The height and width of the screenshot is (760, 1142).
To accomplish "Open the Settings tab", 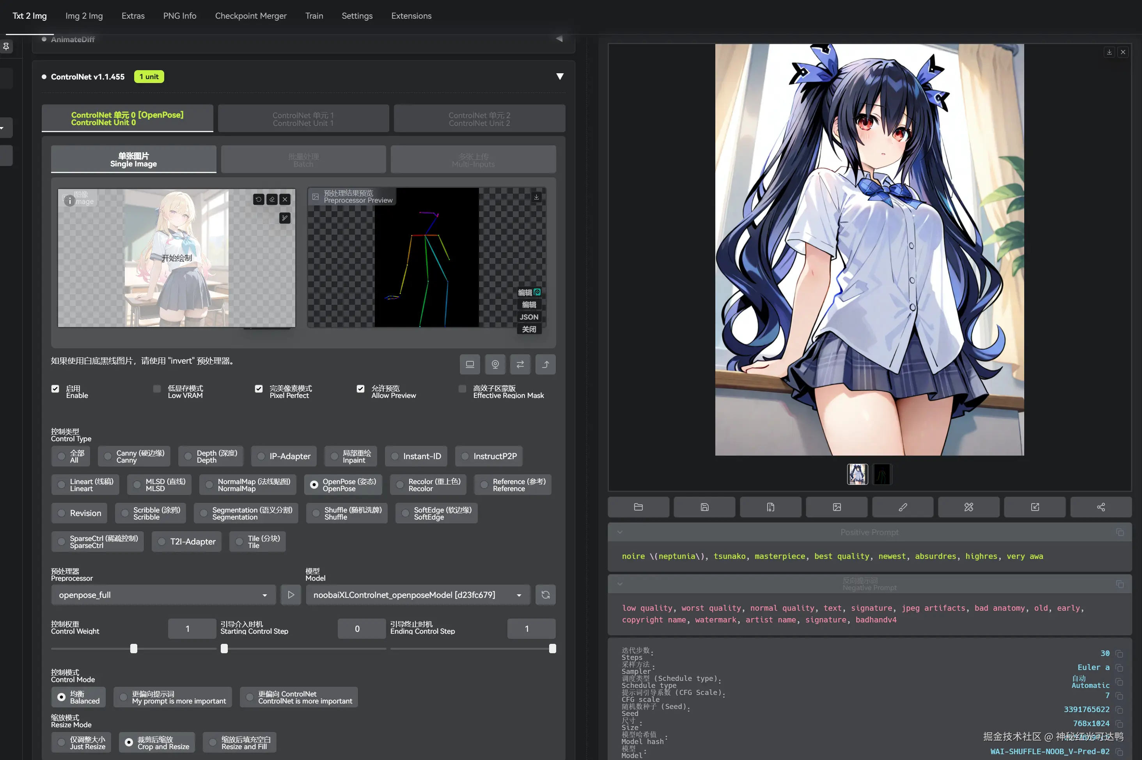I will pos(357,16).
